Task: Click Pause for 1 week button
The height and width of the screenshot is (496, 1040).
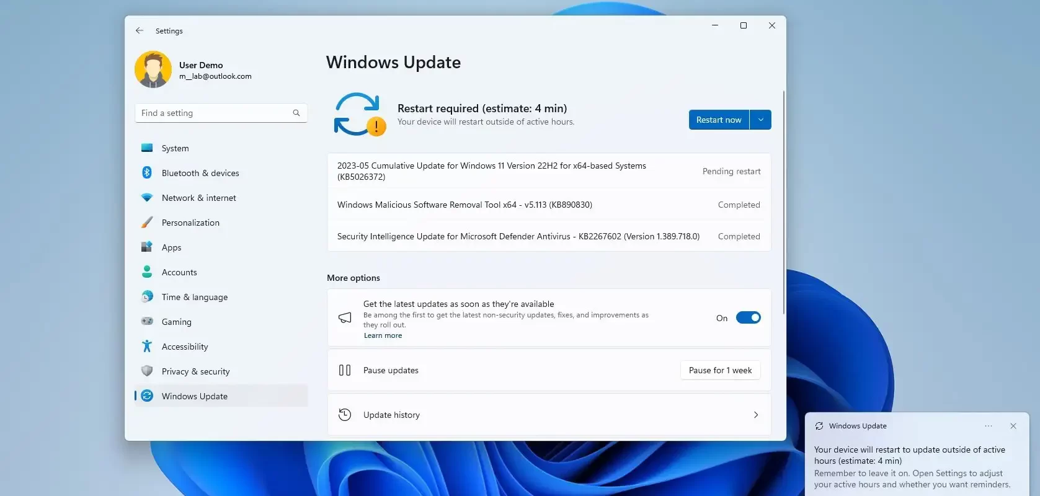Action: (x=720, y=370)
